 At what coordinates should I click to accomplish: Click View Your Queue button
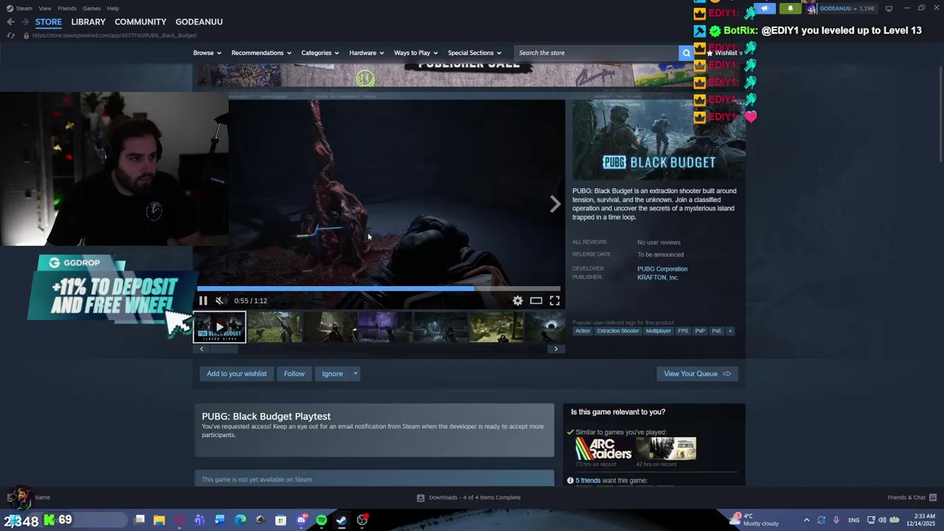click(697, 373)
